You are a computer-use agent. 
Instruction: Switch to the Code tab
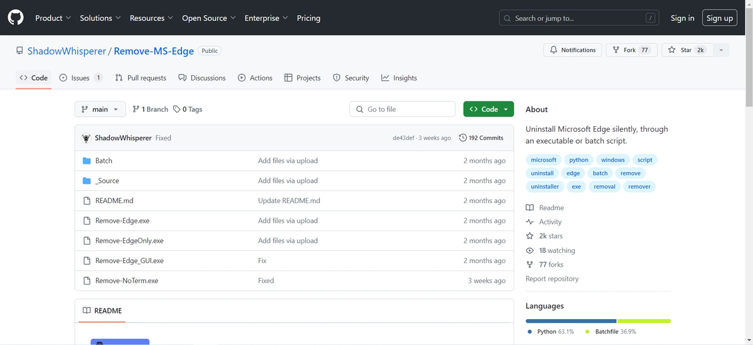click(33, 78)
